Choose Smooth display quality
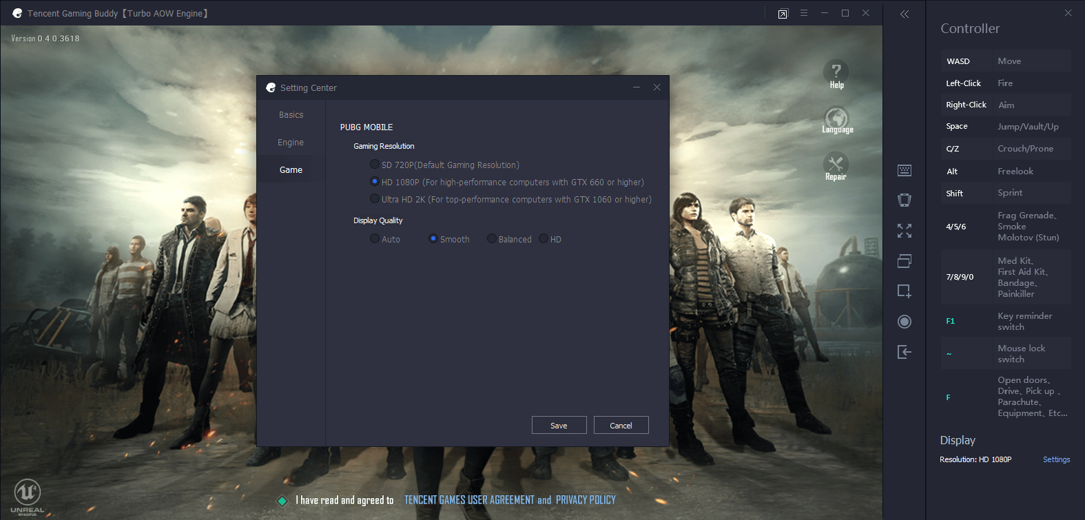This screenshot has width=1085, height=520. (433, 239)
